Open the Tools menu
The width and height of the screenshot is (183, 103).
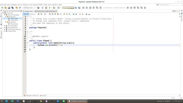pyautogui.click(x=50, y=5)
